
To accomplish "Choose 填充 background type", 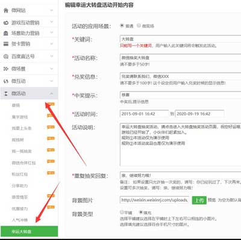I will point(141,212).
